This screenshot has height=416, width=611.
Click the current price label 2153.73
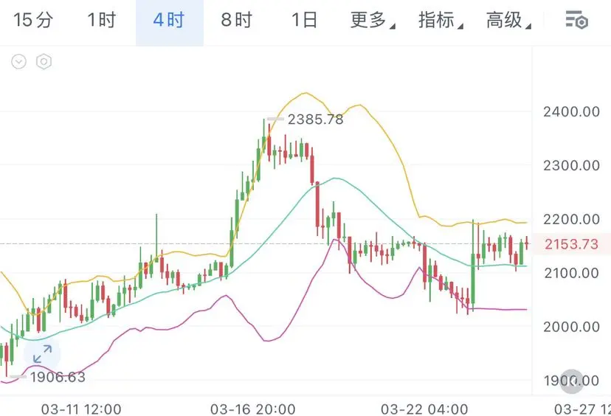(571, 244)
